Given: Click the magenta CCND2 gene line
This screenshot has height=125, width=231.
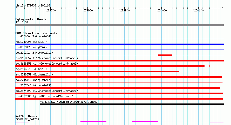Looking at the screenshot, I should [x=119, y=122].
